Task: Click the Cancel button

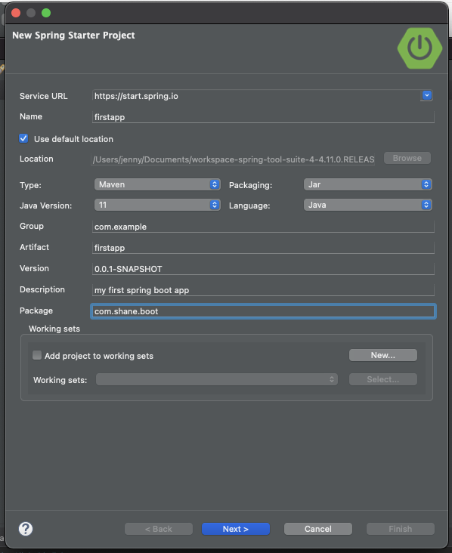Action: tap(318, 529)
